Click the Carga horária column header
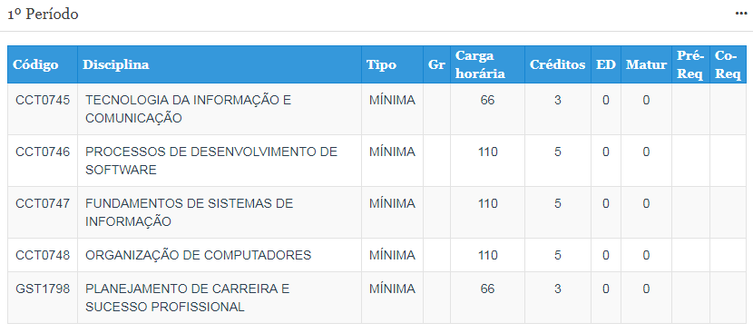This screenshot has width=753, height=333. tap(480, 64)
